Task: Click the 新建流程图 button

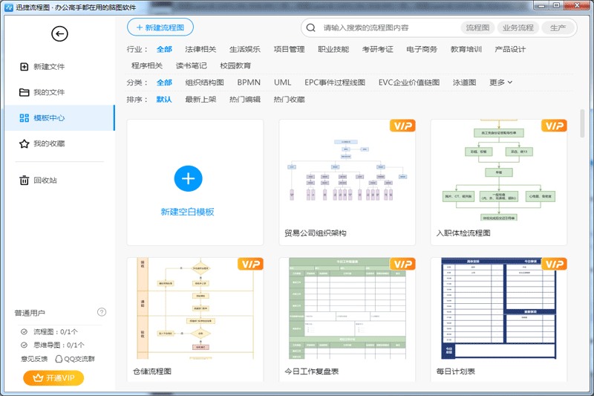Action: [x=160, y=27]
